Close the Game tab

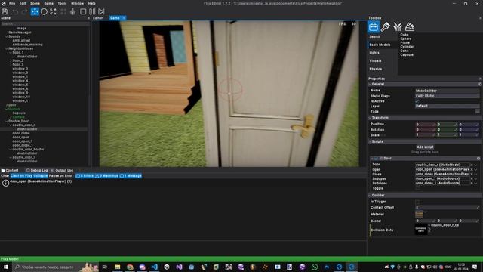point(124,18)
